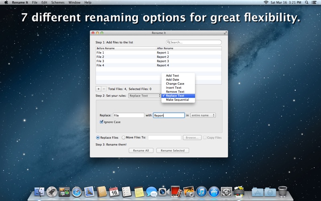Select the Move Files To radio button
Screen dimensions: 321x201
click(x=124, y=137)
